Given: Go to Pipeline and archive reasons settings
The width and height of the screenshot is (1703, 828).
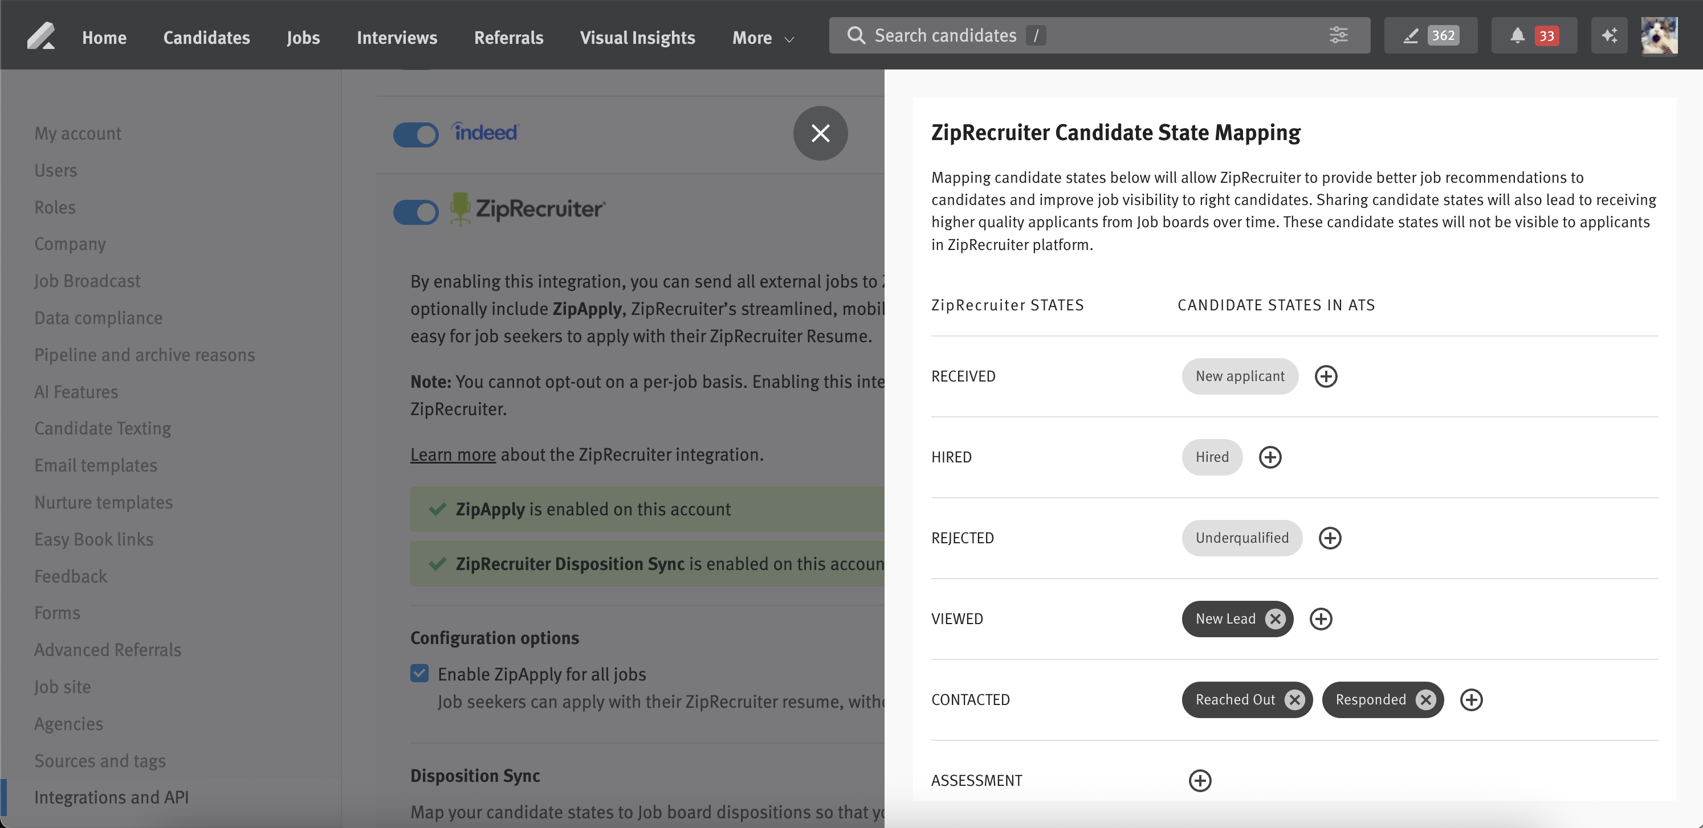Looking at the screenshot, I should (x=144, y=355).
